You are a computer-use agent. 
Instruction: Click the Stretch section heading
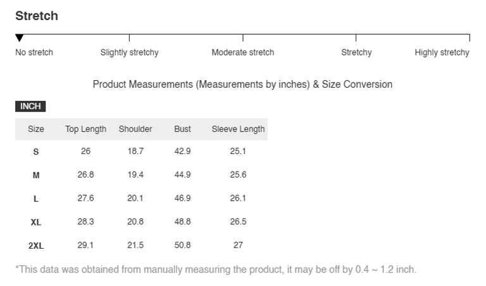(37, 16)
